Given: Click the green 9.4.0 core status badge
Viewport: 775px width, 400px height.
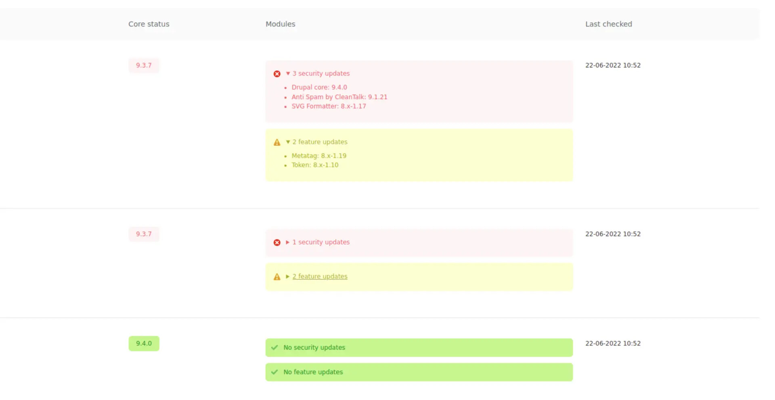Looking at the screenshot, I should 144,343.
